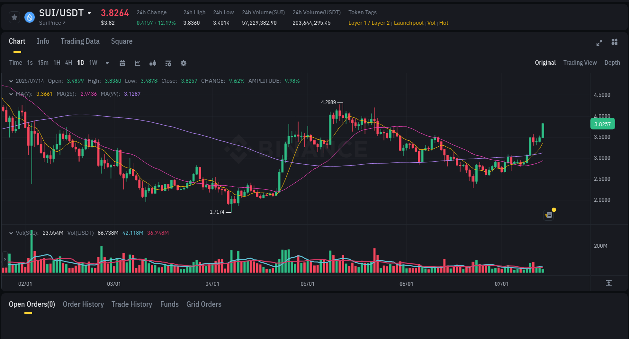
Task: Click the volume axis scale icon
Action: (x=609, y=284)
